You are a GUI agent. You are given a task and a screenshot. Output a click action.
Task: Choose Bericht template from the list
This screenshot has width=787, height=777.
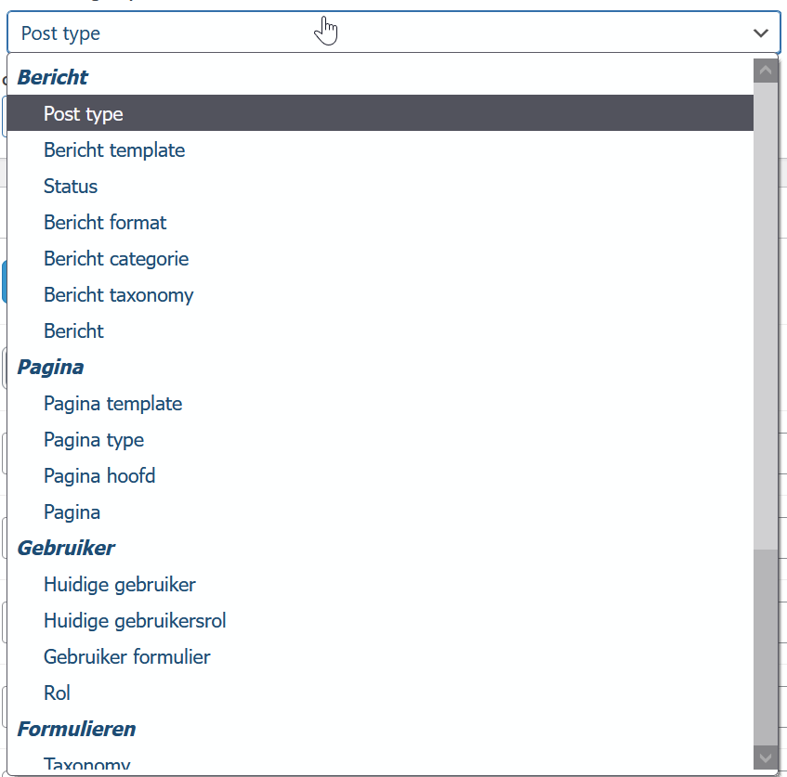click(x=113, y=149)
